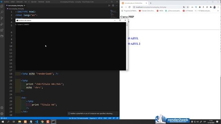The image size is (221, 124).
Task: Open the Chrome extensions puzzle icon
Action: click(x=211, y=7)
